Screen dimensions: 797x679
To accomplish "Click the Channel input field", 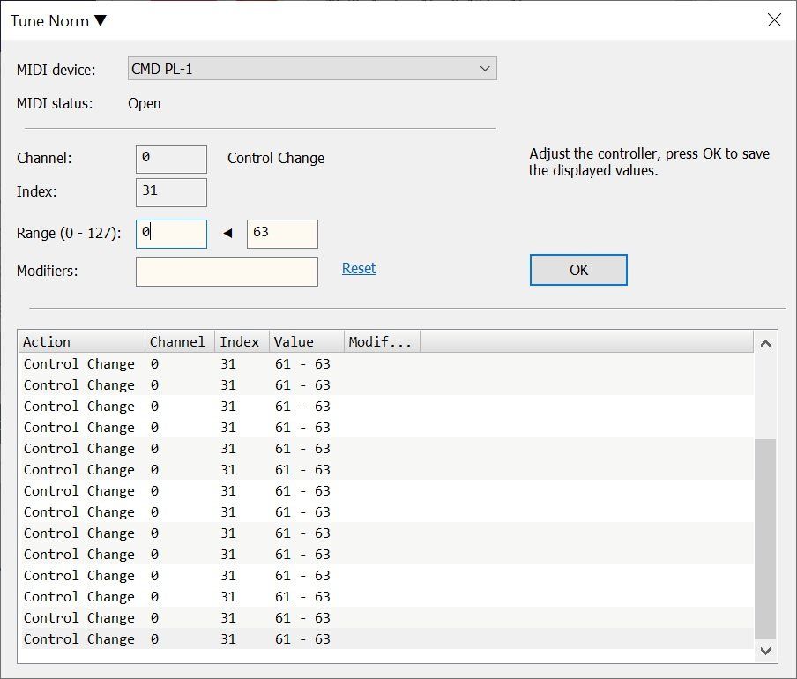I will pos(171,159).
